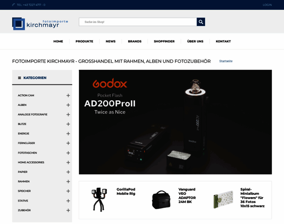284x224 pixels.
Task: Click the Alben category label
Action: point(22,105)
